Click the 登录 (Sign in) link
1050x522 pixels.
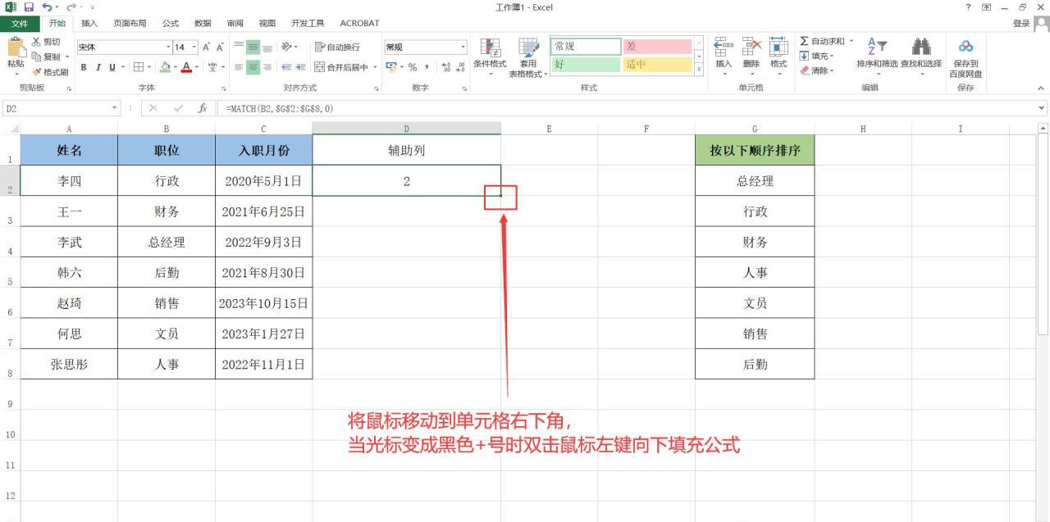coord(1021,23)
